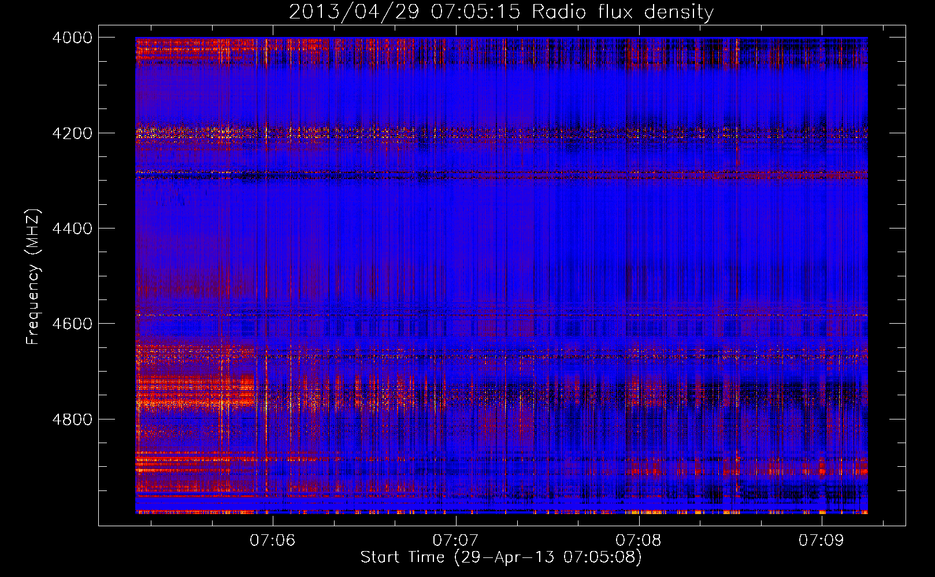This screenshot has width=935, height=577.
Task: Select the 4800 frequency tick label
Action: tap(72, 419)
